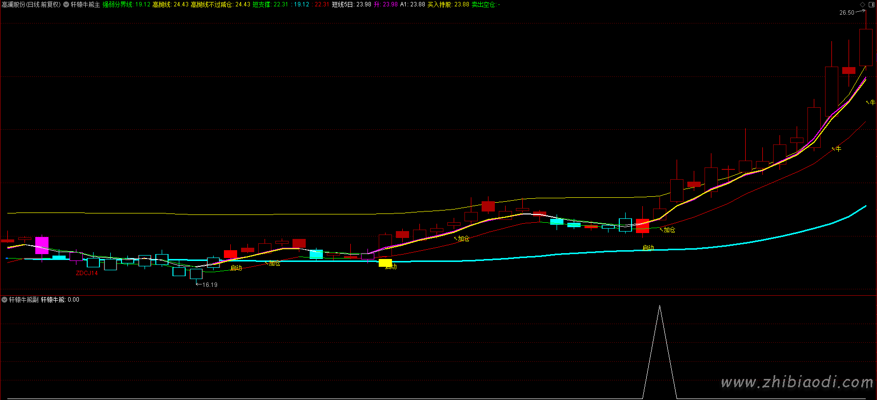Click the 高抛线不过减仓 indicator label
The width and height of the screenshot is (877, 400).
point(219,4)
